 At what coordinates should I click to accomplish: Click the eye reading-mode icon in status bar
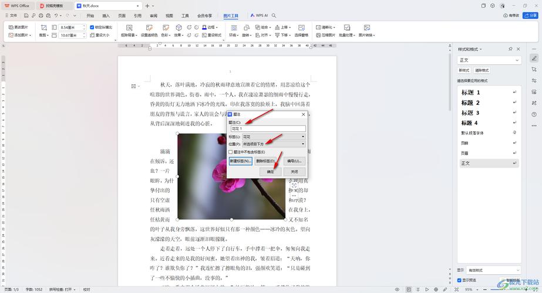click(397, 289)
